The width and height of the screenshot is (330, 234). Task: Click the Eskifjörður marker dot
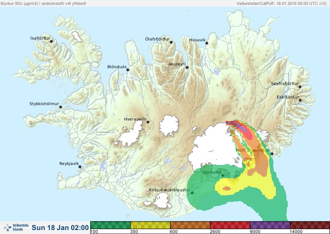pos(300,100)
